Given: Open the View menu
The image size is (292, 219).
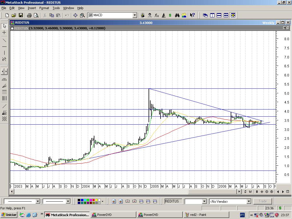Looking at the screenshot, I should click(21, 8).
